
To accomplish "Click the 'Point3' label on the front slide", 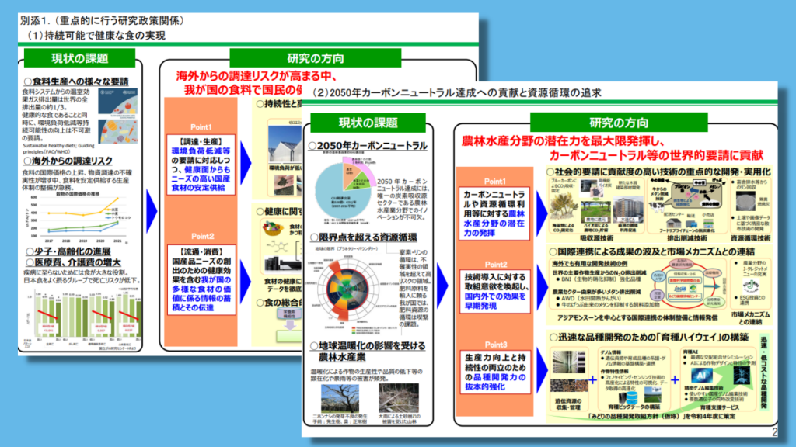I will pyautogui.click(x=496, y=345).
